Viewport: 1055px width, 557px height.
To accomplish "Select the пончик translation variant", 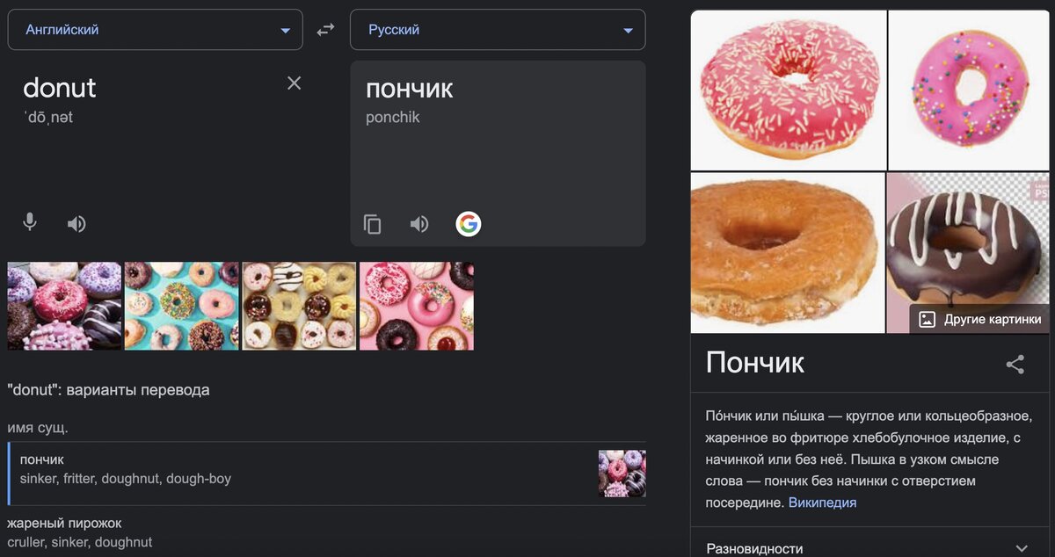I will (326, 474).
